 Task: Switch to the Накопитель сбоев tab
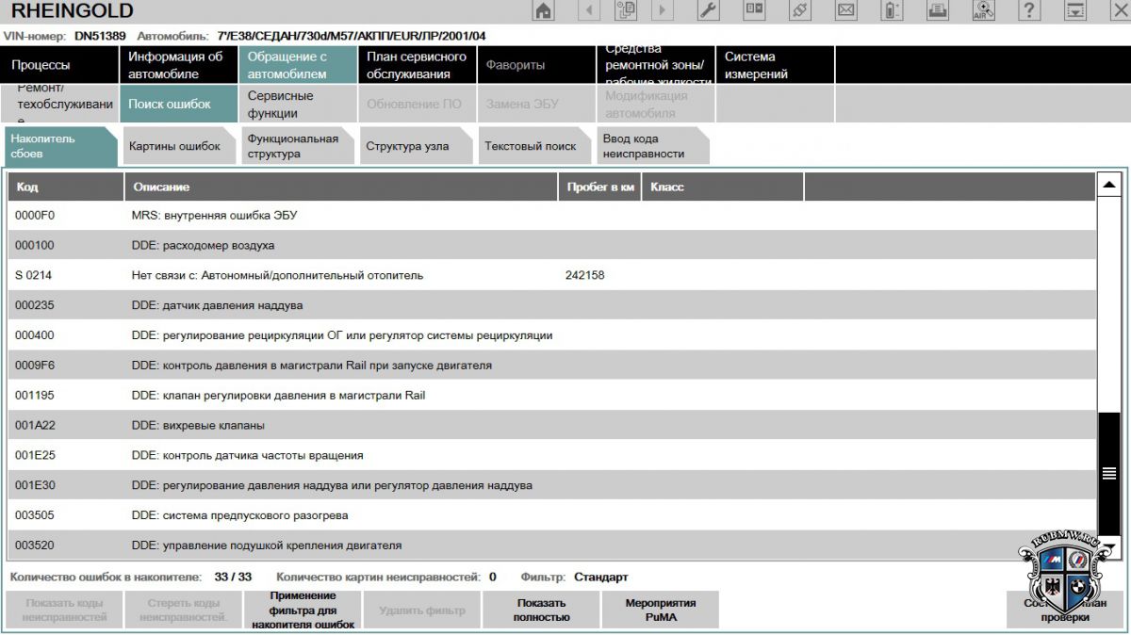point(60,146)
